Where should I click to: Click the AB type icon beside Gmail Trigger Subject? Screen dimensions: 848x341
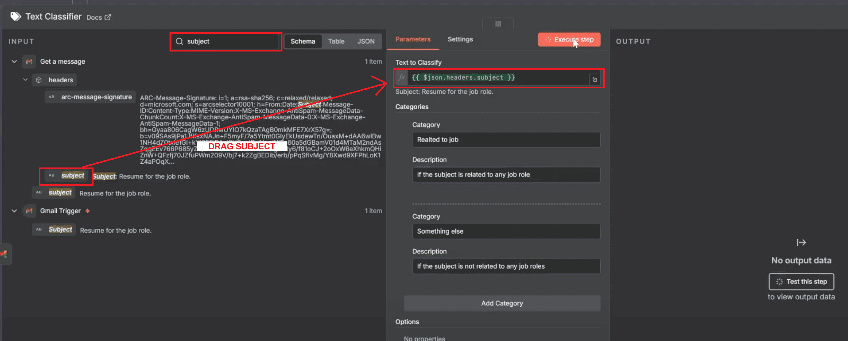[39, 229]
